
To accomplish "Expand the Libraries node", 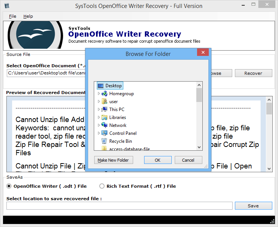I will click(x=99, y=117).
